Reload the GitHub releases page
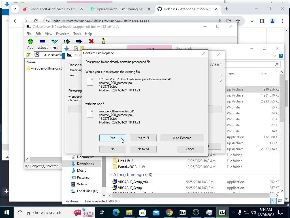Viewport: 290px width, 218px height. tap(36, 21)
